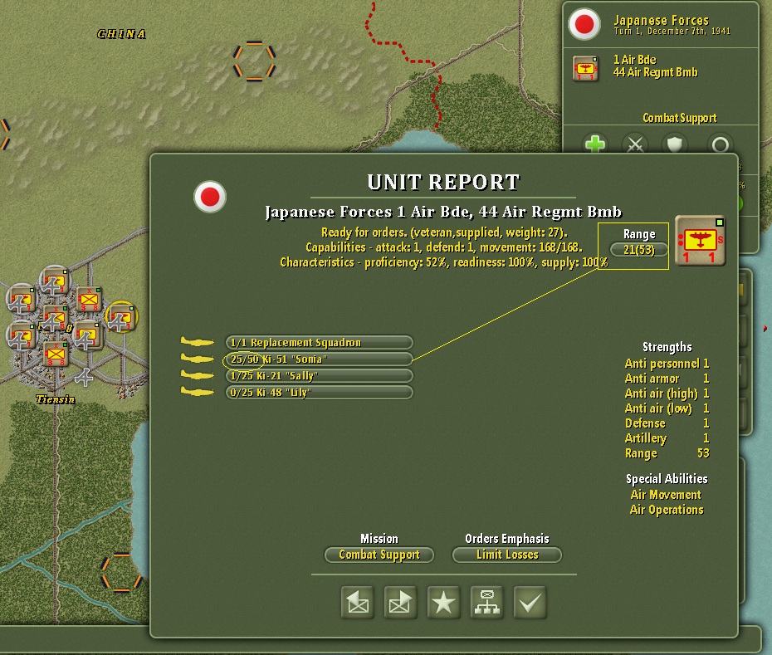Click the Characteristics proficiency line
Viewport: 772px width, 655px height.
click(443, 262)
